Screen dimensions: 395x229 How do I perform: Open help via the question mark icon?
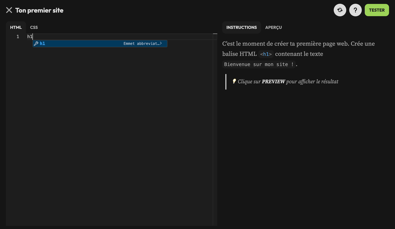[x=355, y=10]
